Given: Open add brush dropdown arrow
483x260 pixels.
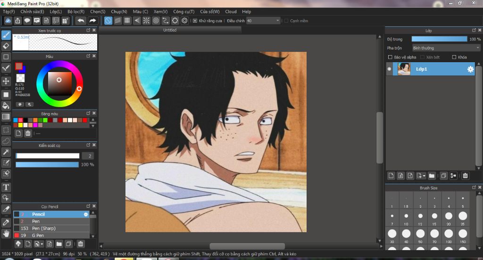Looking at the screenshot, I should point(42,244).
